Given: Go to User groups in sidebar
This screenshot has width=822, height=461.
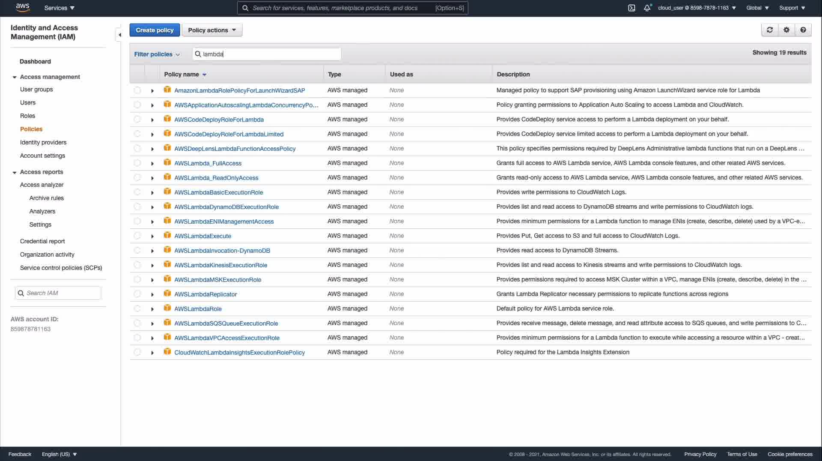Looking at the screenshot, I should point(36,89).
